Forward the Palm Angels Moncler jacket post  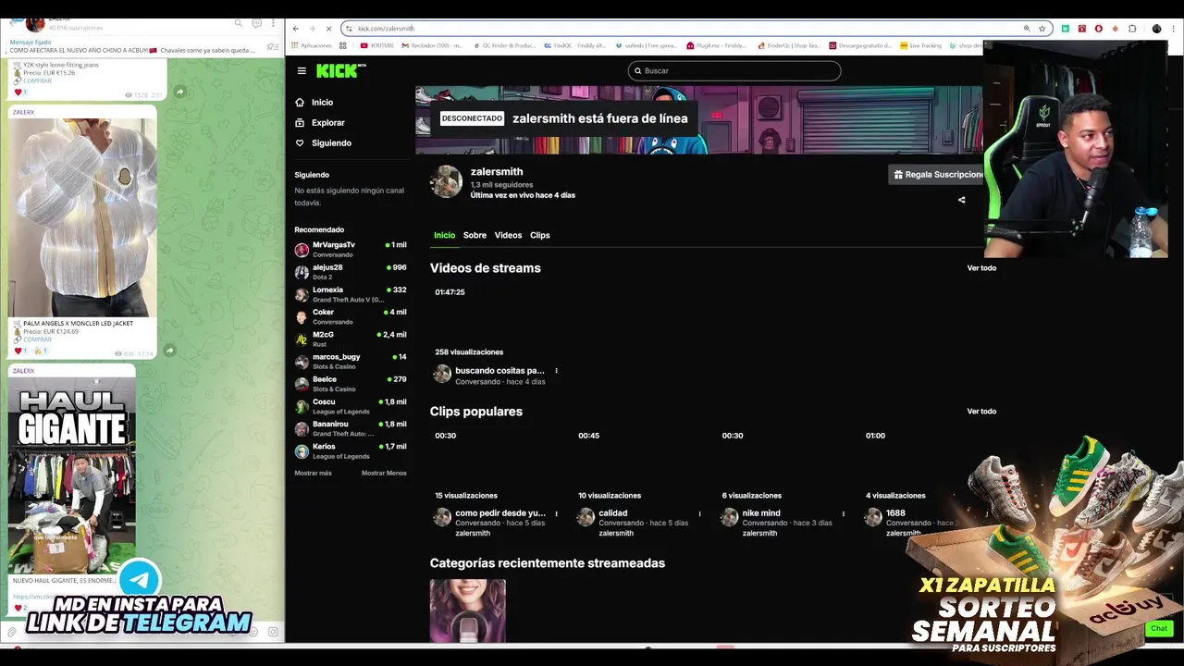pos(169,351)
